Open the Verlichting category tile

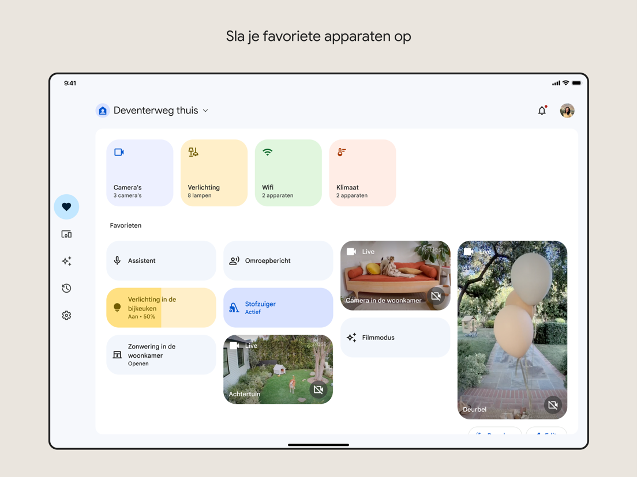pyautogui.click(x=214, y=173)
